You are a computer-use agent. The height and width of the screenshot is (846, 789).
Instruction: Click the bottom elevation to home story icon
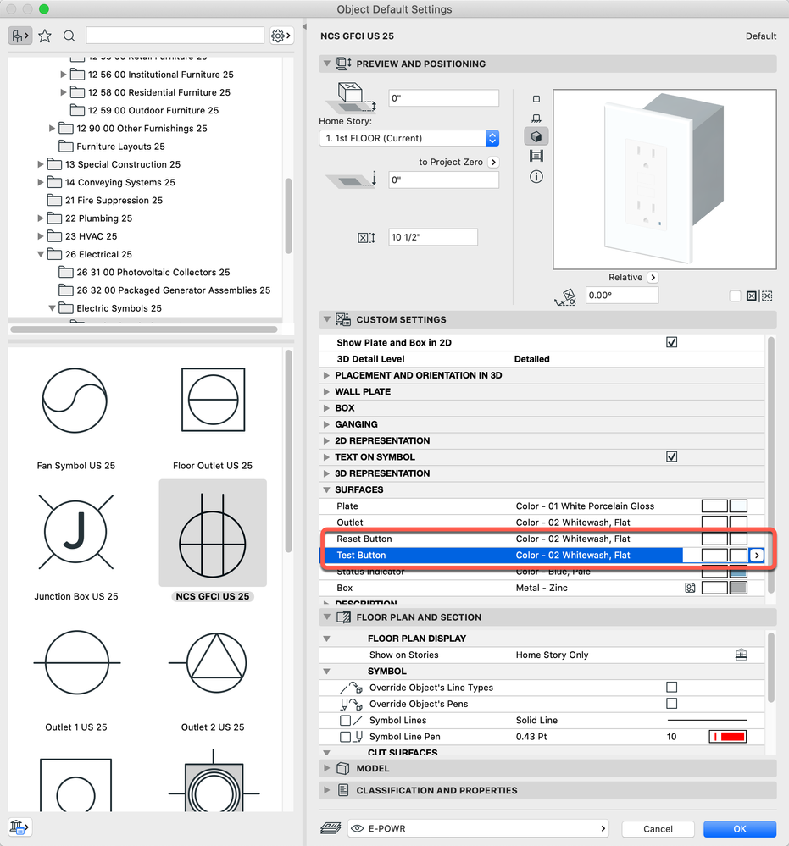point(351,97)
